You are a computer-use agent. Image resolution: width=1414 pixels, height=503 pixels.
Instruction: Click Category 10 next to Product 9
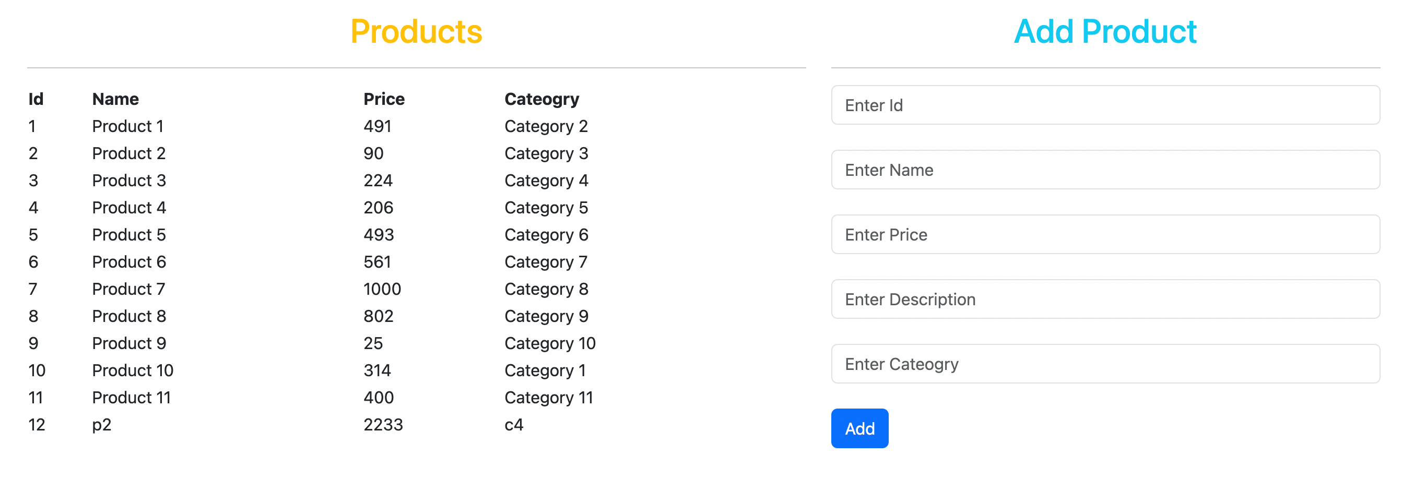tap(550, 343)
